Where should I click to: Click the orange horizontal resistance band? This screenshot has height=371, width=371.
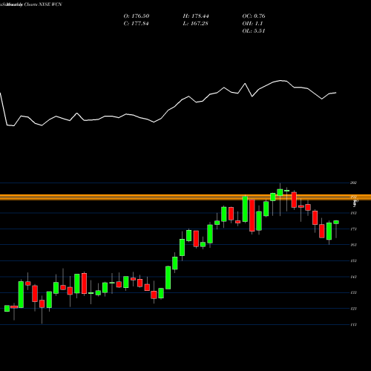coord(185,197)
